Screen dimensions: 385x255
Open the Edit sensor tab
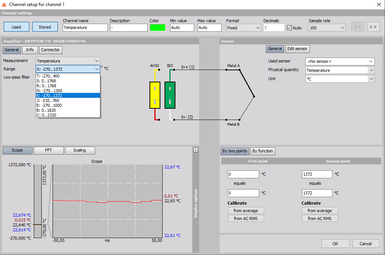[297, 49]
